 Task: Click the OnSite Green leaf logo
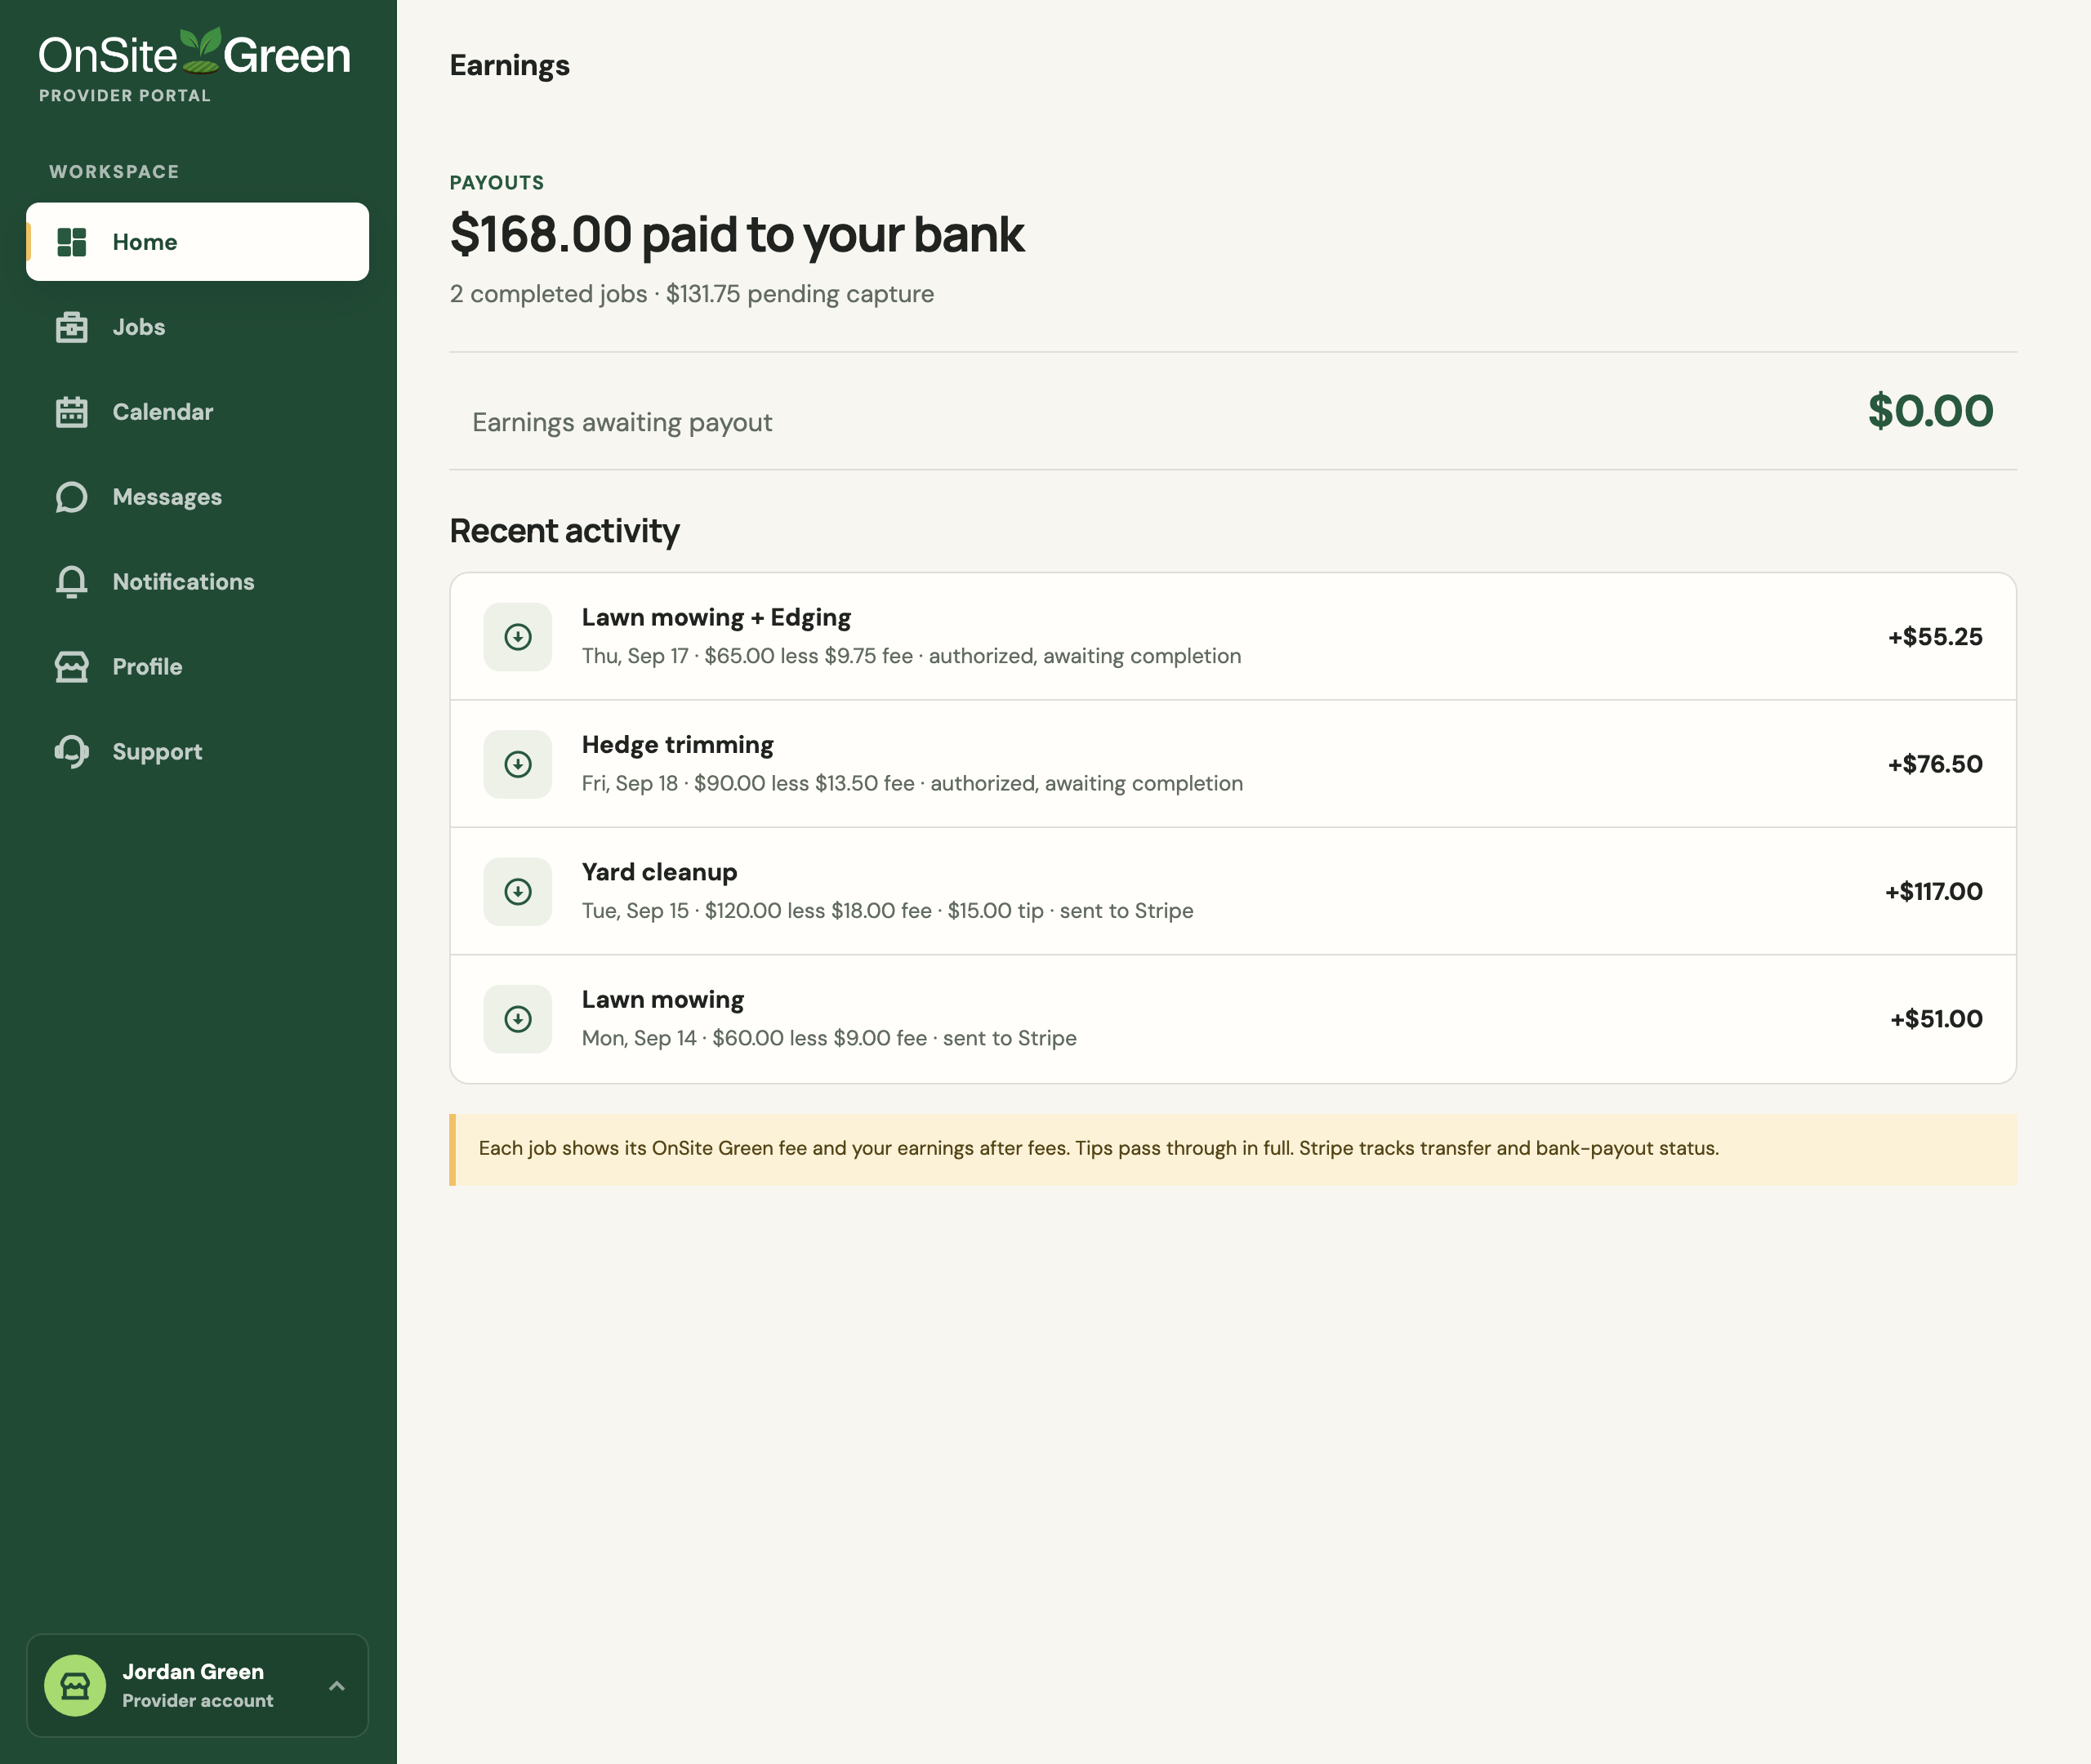(x=201, y=51)
